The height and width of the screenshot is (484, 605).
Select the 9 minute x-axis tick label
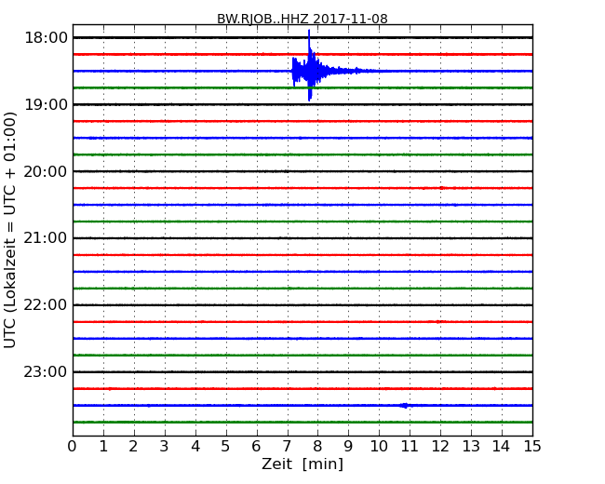(348, 446)
